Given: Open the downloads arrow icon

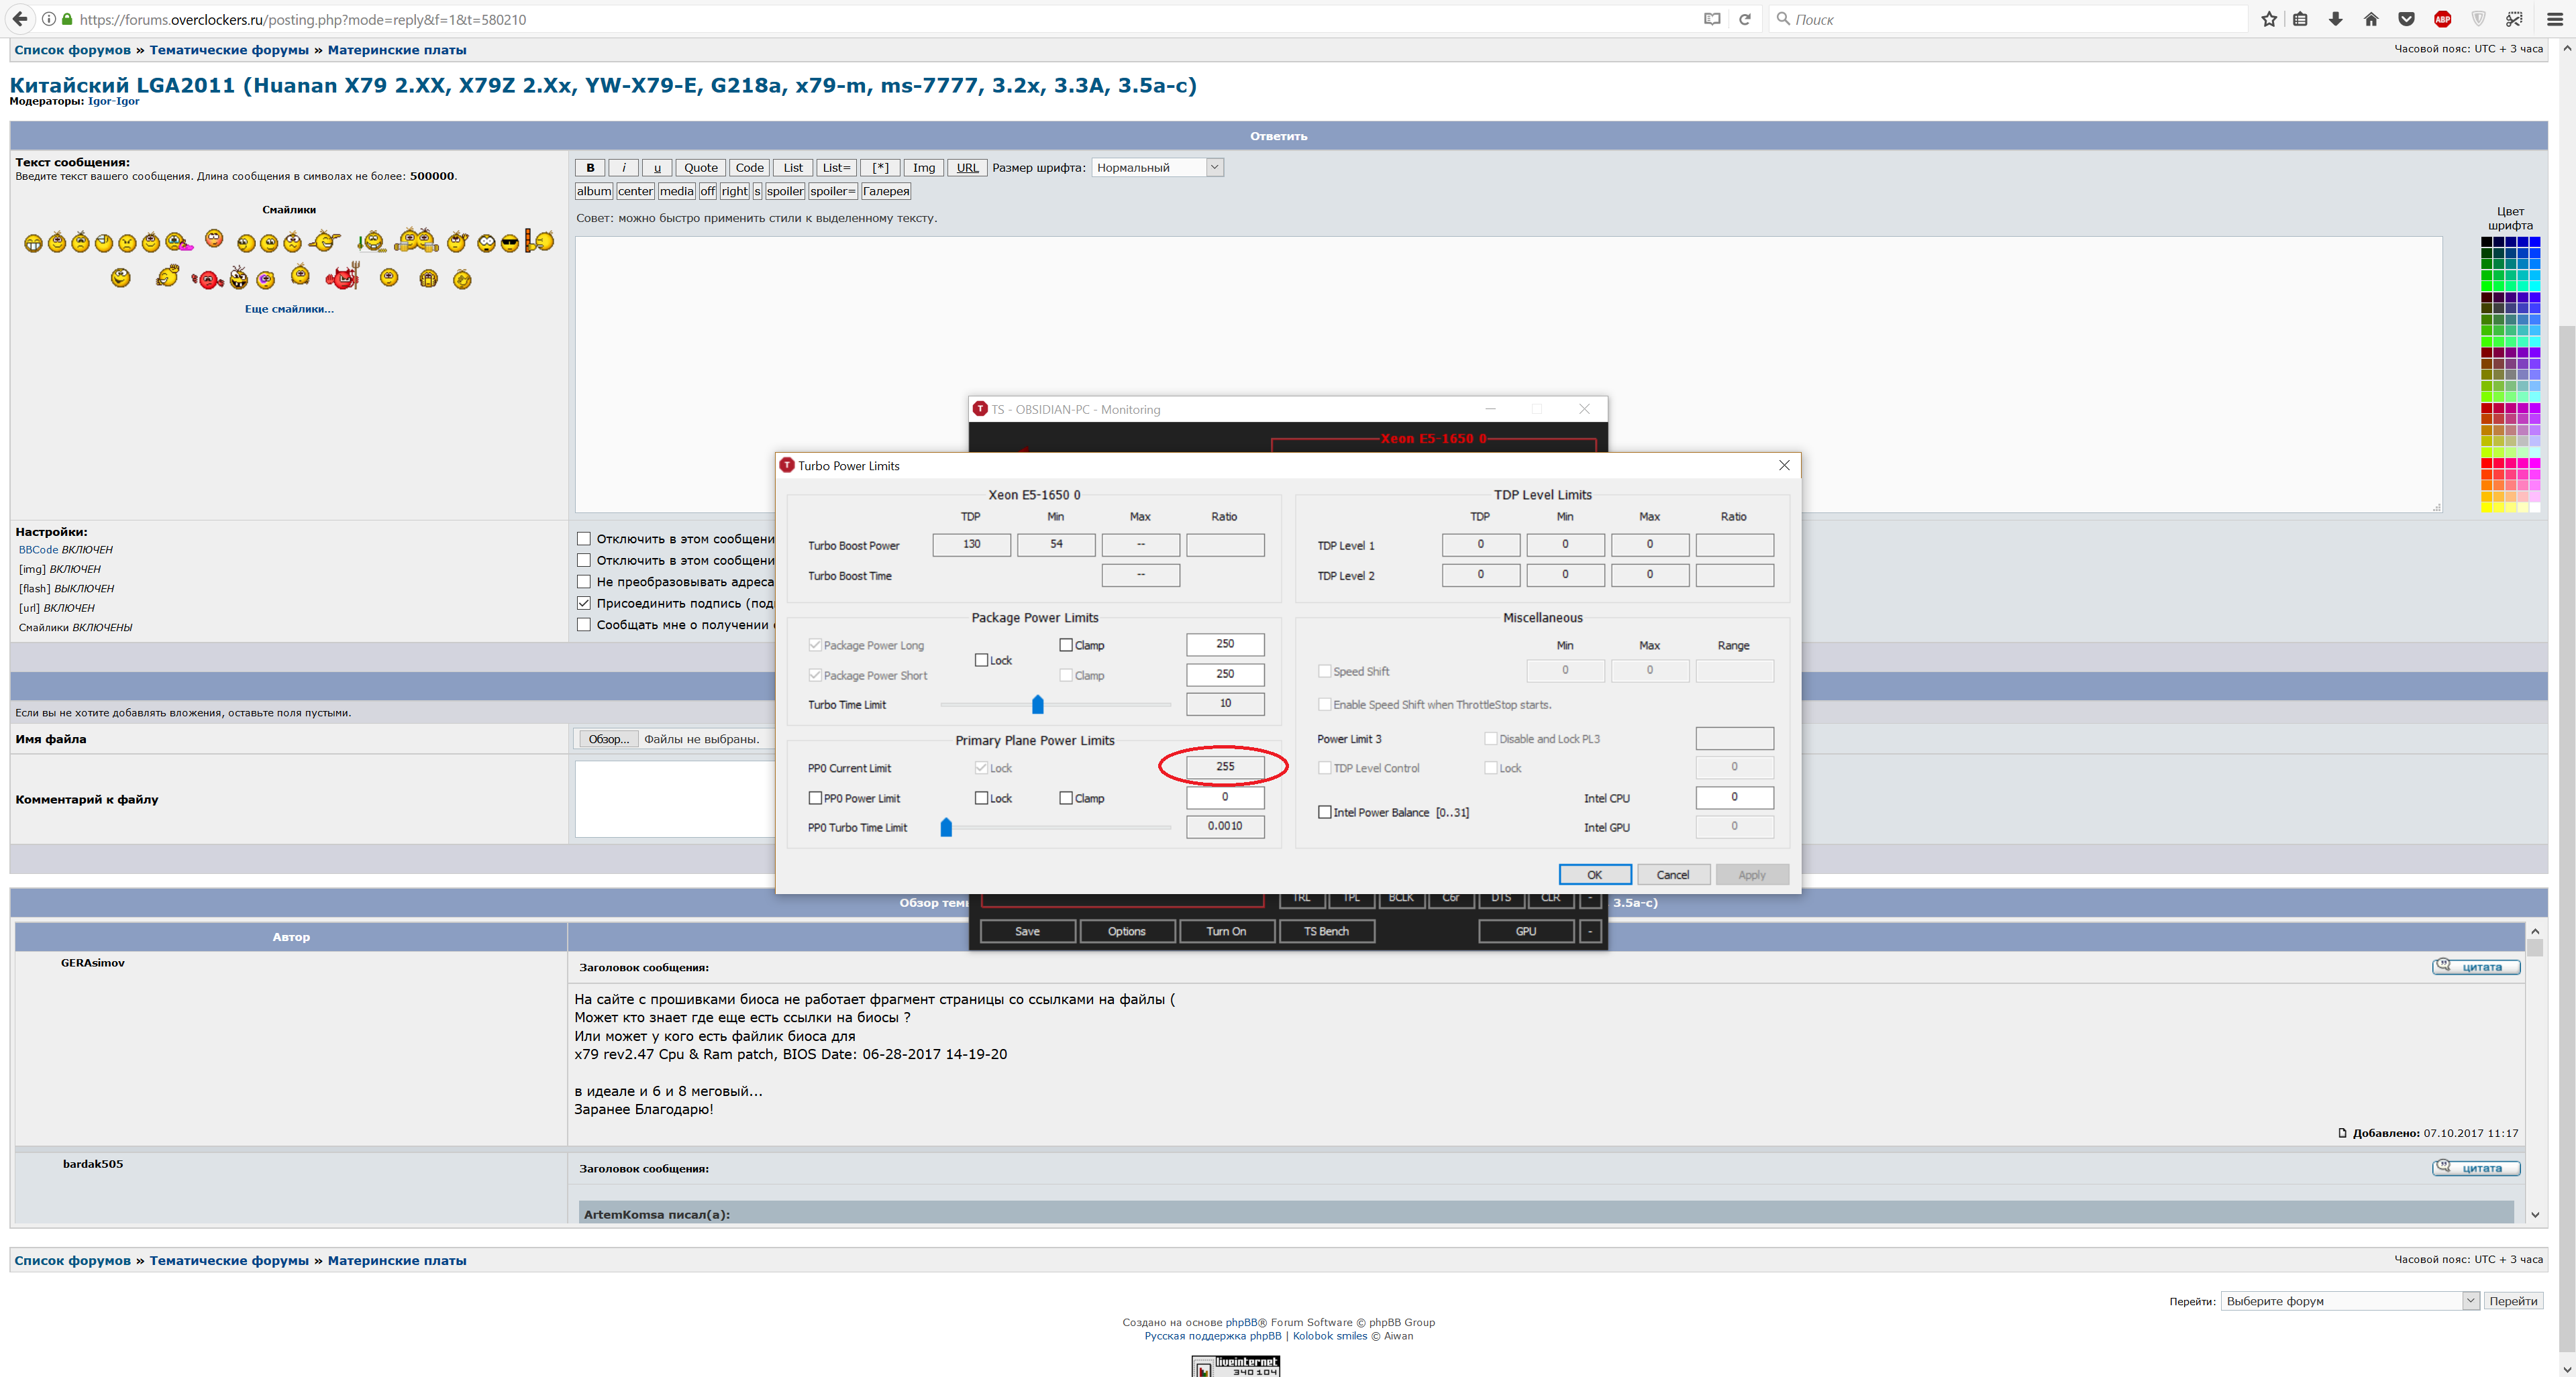Looking at the screenshot, I should pos(2335,19).
